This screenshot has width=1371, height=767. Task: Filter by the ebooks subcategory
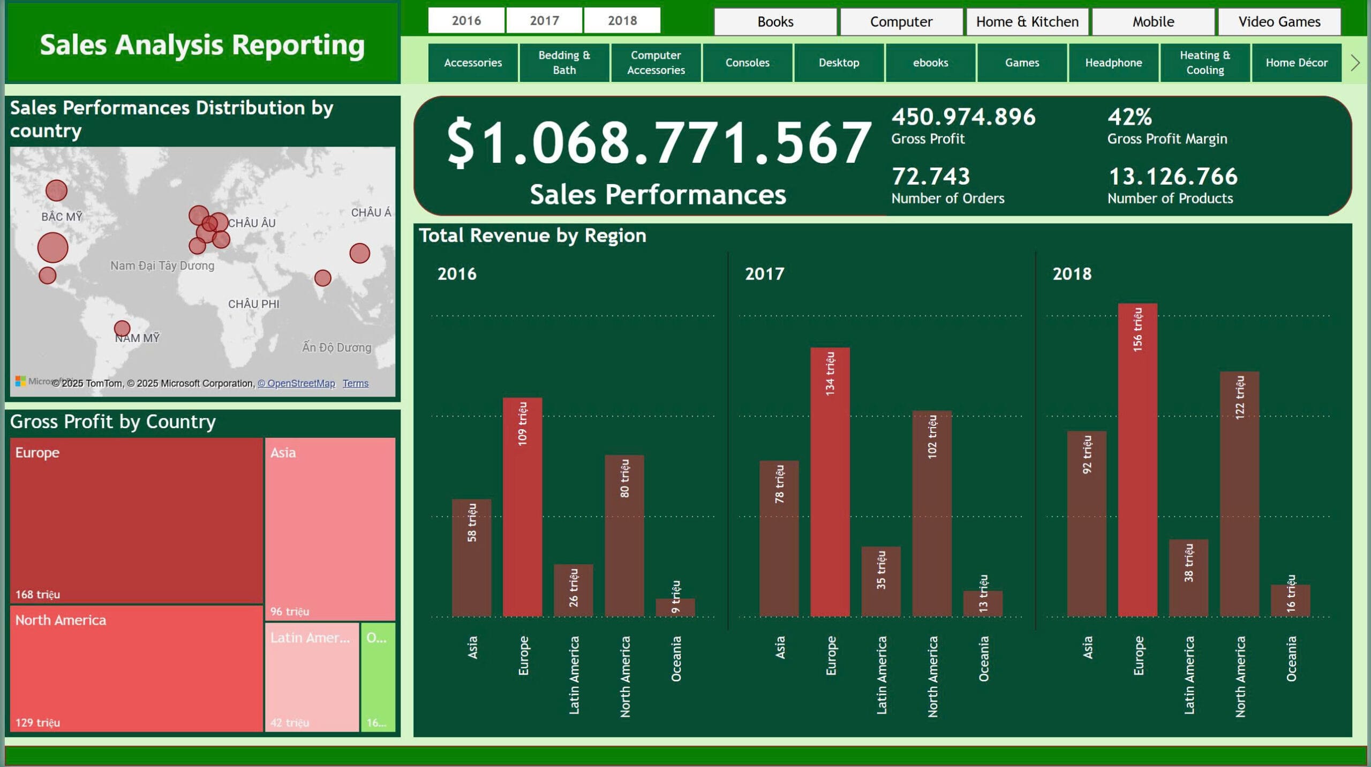click(x=931, y=63)
